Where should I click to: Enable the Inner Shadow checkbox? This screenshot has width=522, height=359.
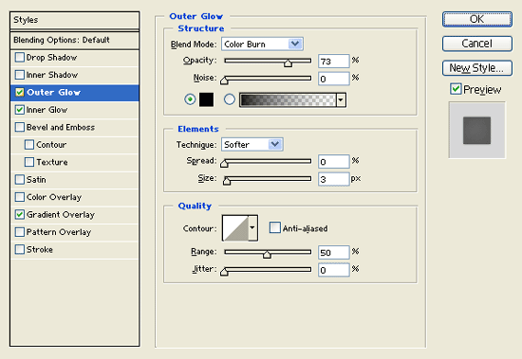tap(20, 75)
